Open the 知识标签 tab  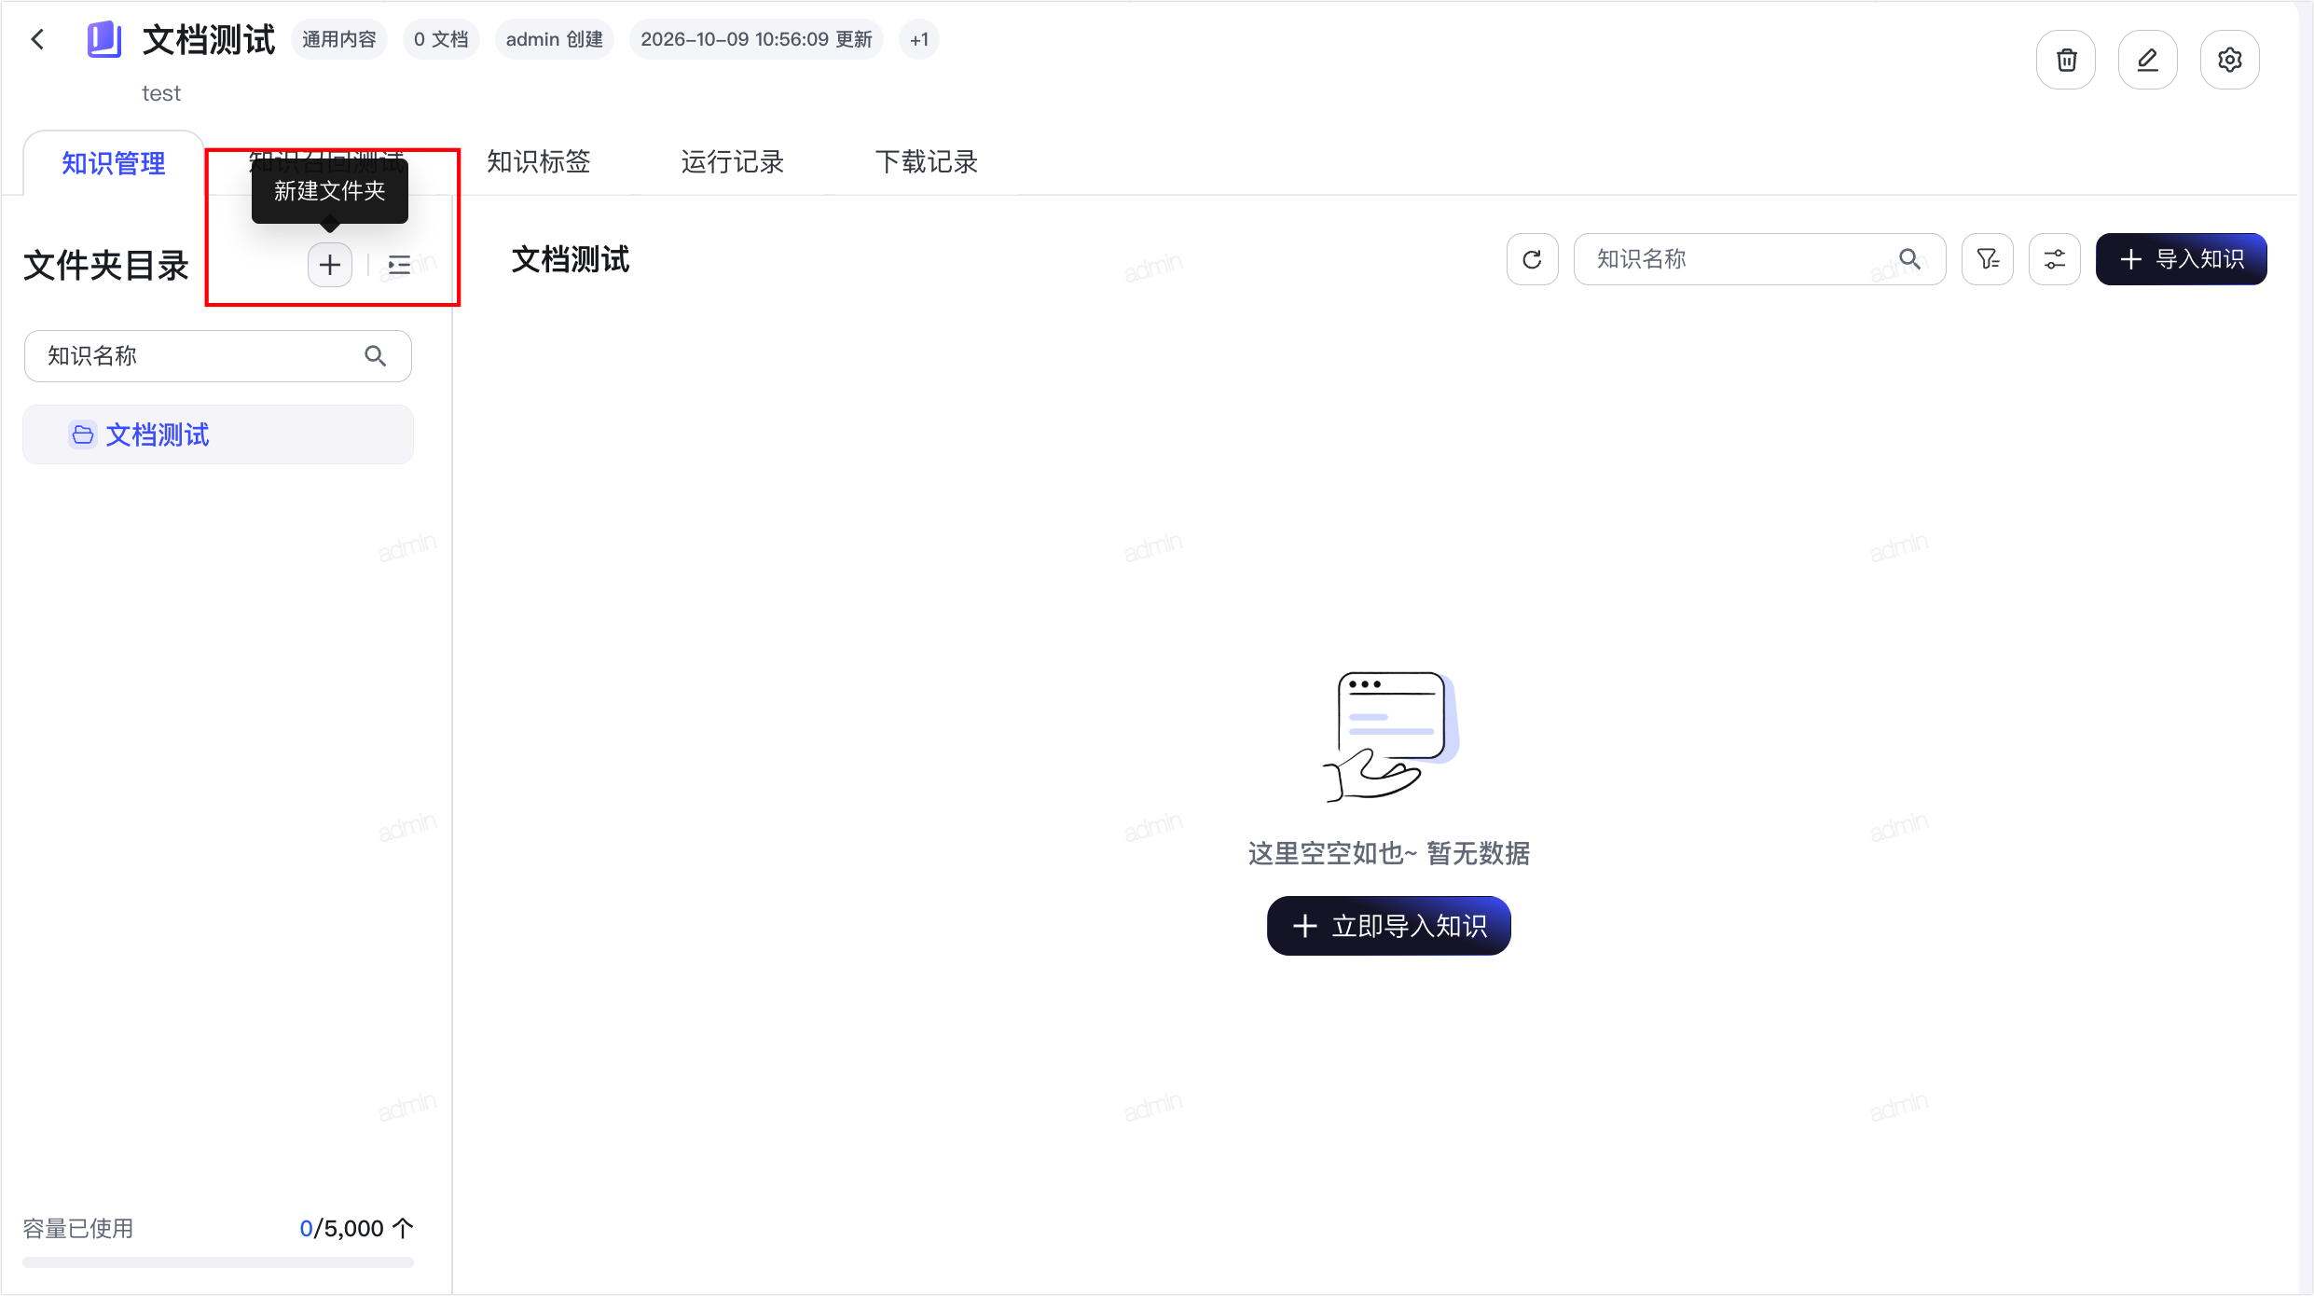pyautogui.click(x=539, y=161)
